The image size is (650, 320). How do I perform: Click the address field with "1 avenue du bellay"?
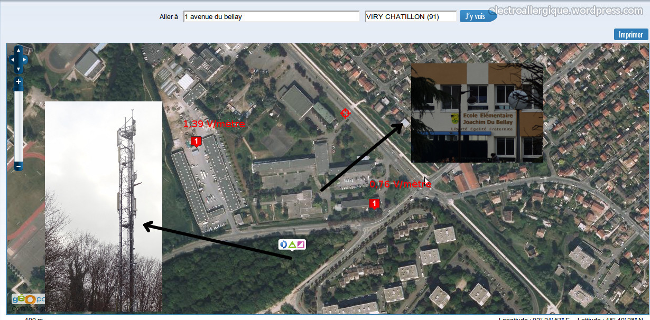(271, 17)
